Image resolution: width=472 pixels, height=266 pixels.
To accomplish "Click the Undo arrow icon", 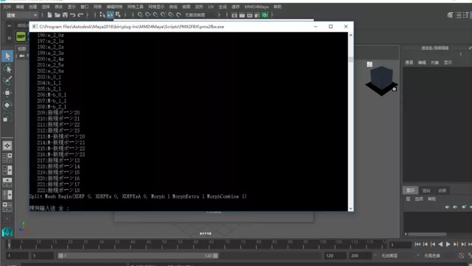I will [73, 15].
